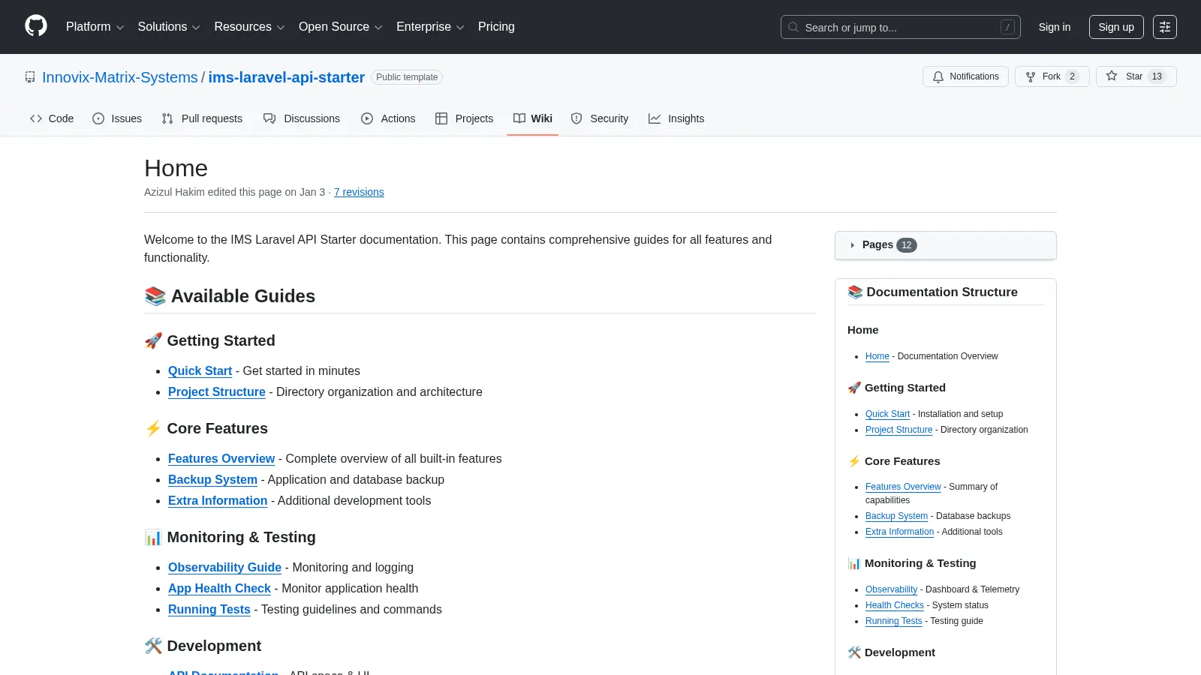Viewport: 1201px width, 675px height.
Task: Star the repository button
Action: [x=1136, y=76]
